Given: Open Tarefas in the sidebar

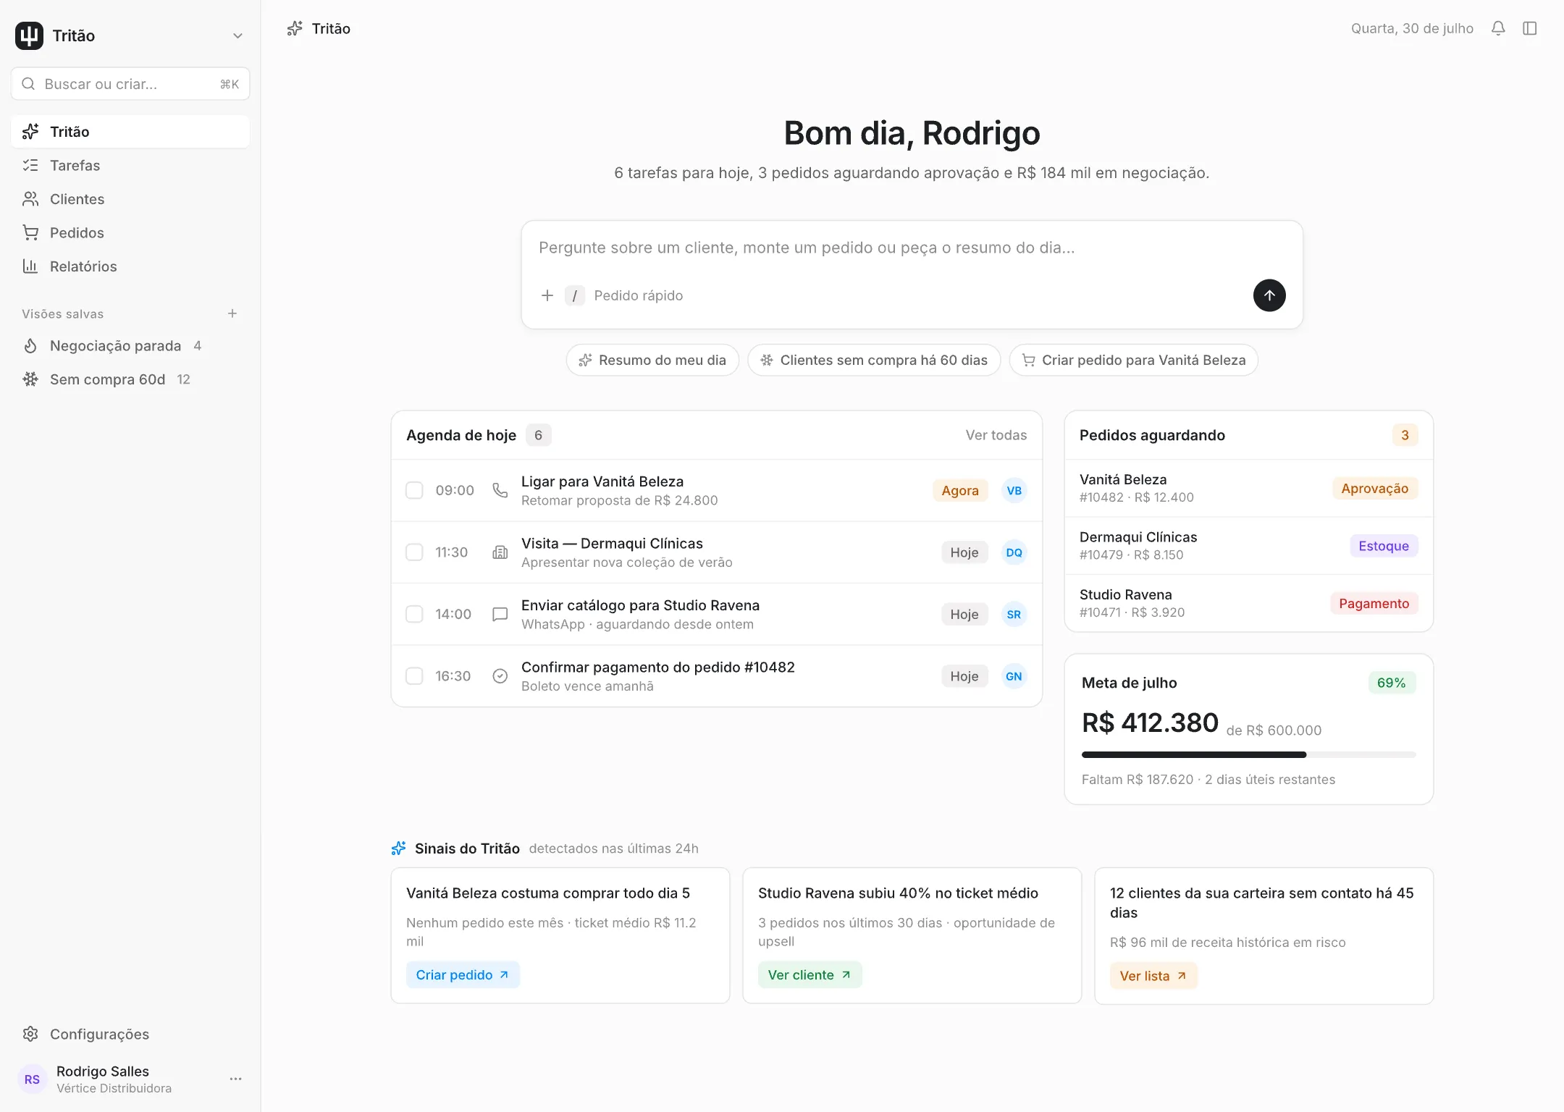Looking at the screenshot, I should [130, 165].
